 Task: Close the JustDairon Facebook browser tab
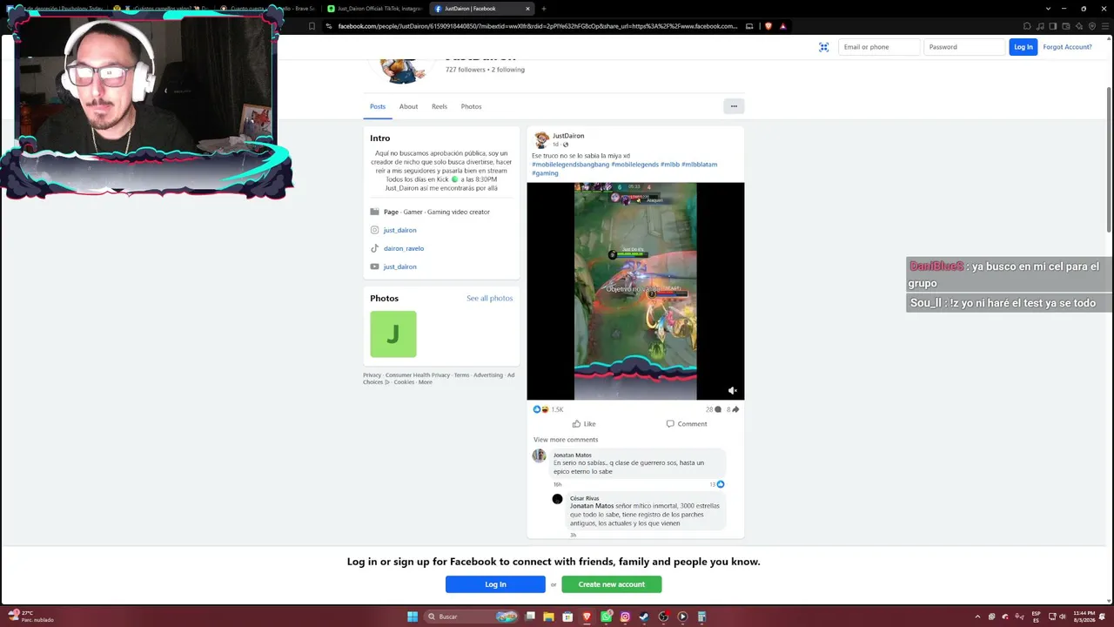coord(527,9)
